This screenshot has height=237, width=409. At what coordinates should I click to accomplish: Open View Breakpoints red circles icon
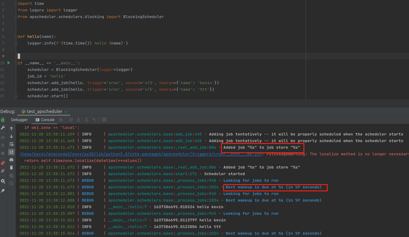point(3,163)
